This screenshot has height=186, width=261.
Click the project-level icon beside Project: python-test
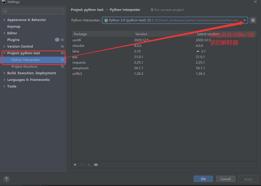tap(63, 53)
